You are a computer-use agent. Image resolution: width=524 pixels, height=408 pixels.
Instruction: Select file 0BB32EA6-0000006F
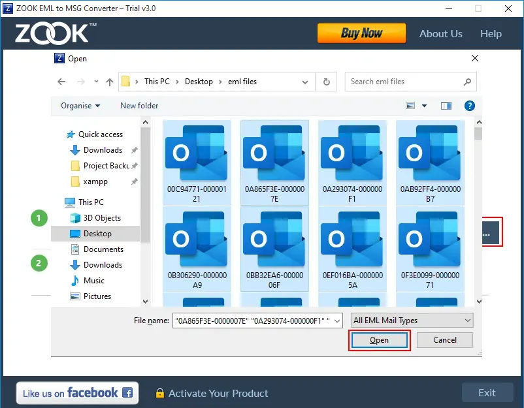tap(274, 249)
